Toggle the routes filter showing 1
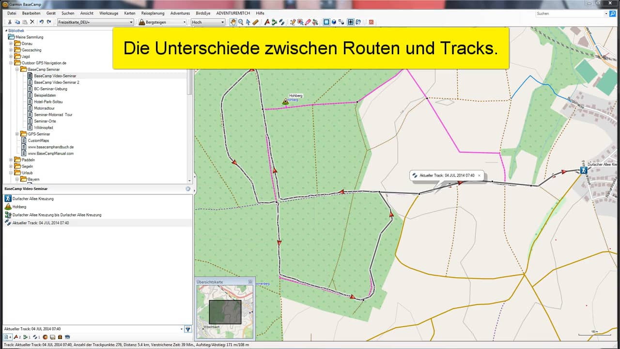Screen dimensions: 620x349 tap(27, 337)
